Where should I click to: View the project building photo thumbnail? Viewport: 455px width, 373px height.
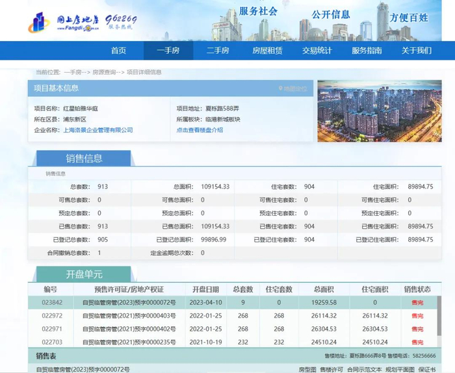(380, 110)
